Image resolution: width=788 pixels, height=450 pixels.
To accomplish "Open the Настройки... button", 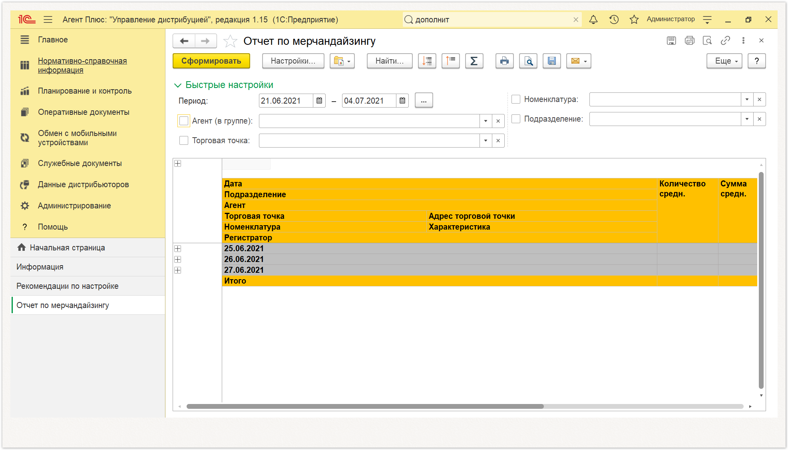I will tap(293, 61).
